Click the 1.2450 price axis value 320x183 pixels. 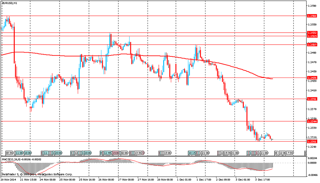tap(312, 71)
